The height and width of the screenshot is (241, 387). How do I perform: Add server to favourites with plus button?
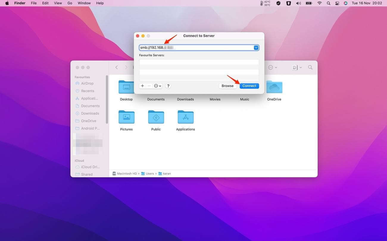(143, 86)
